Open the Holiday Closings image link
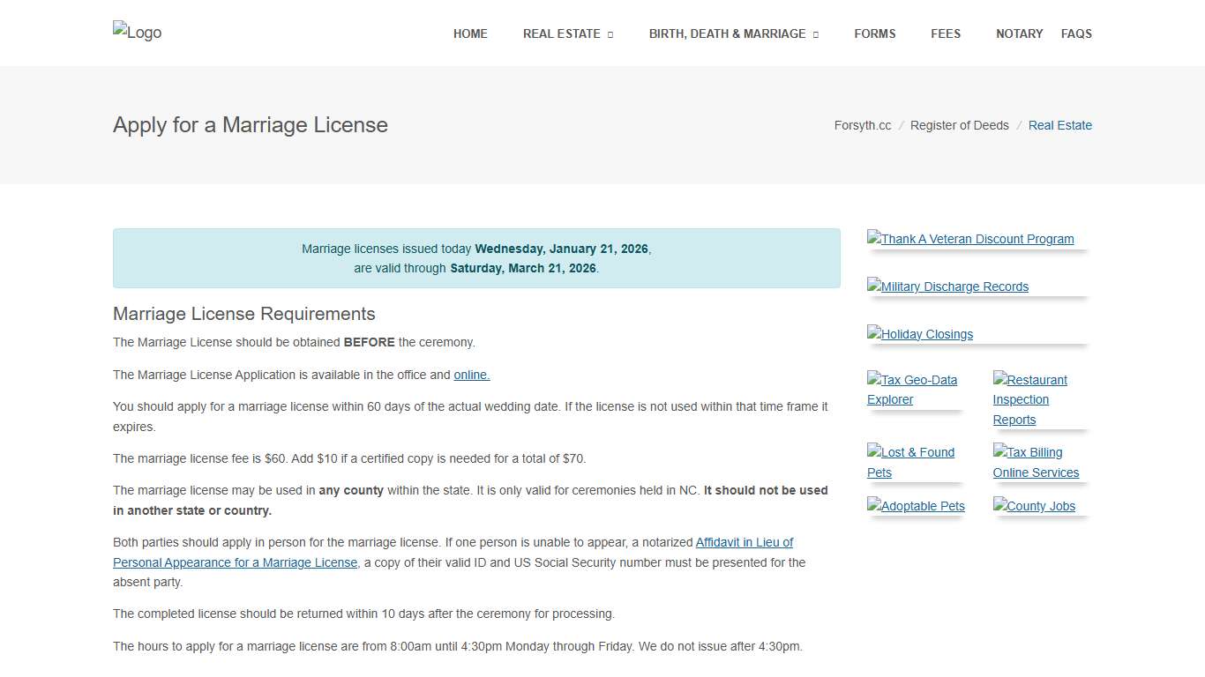The image size is (1205, 677). click(x=920, y=334)
